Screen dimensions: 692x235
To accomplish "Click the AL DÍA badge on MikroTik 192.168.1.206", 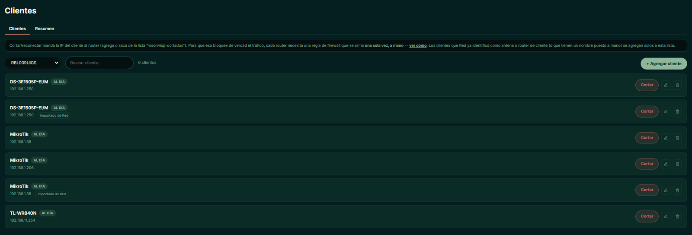I will click(39, 160).
